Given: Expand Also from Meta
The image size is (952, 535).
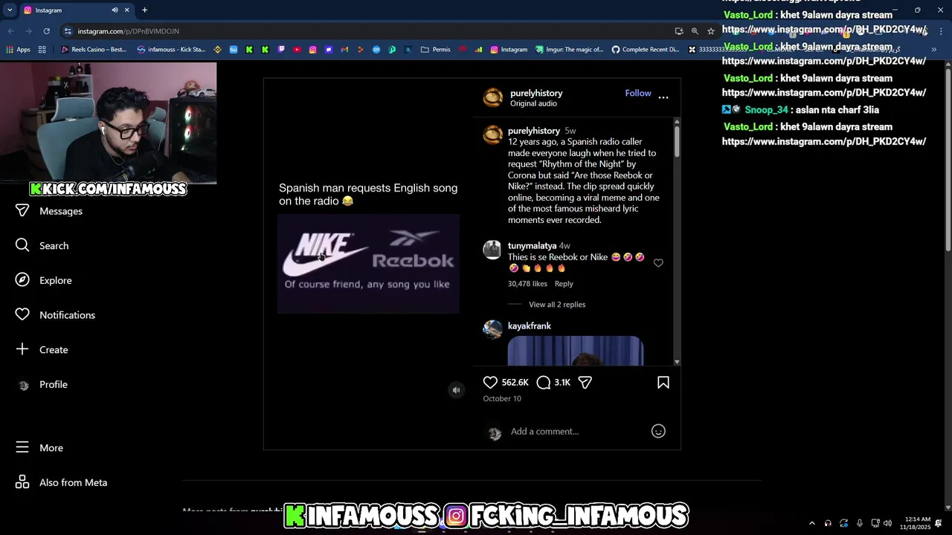Looking at the screenshot, I should click(62, 482).
